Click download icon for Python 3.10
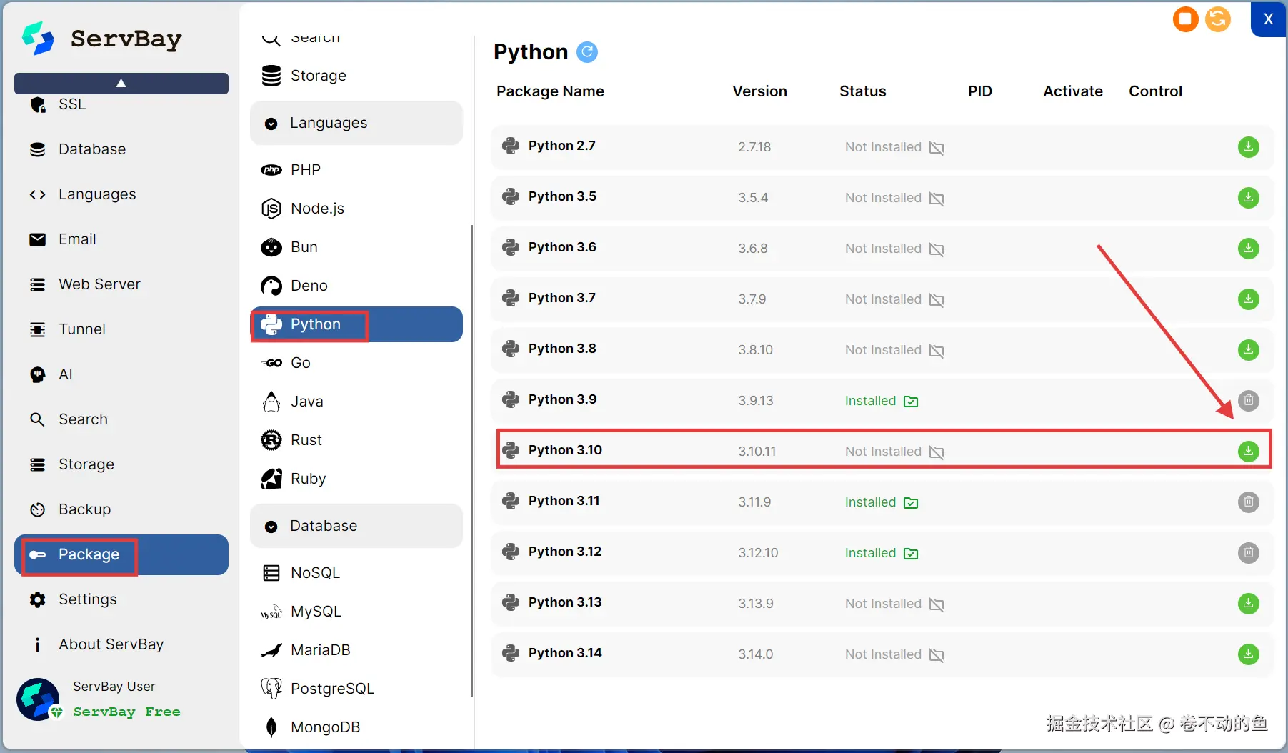Image resolution: width=1288 pixels, height=753 pixels. click(x=1248, y=451)
